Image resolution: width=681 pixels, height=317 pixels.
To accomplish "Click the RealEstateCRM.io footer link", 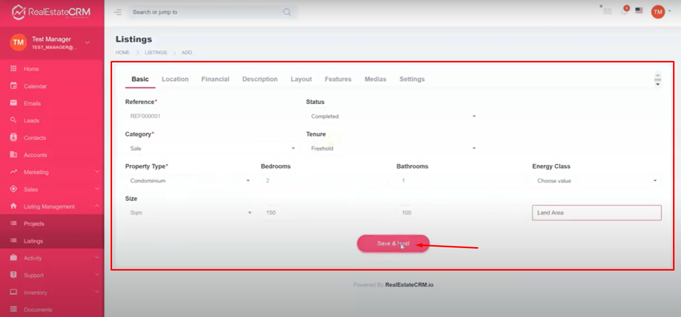I will pos(409,285).
